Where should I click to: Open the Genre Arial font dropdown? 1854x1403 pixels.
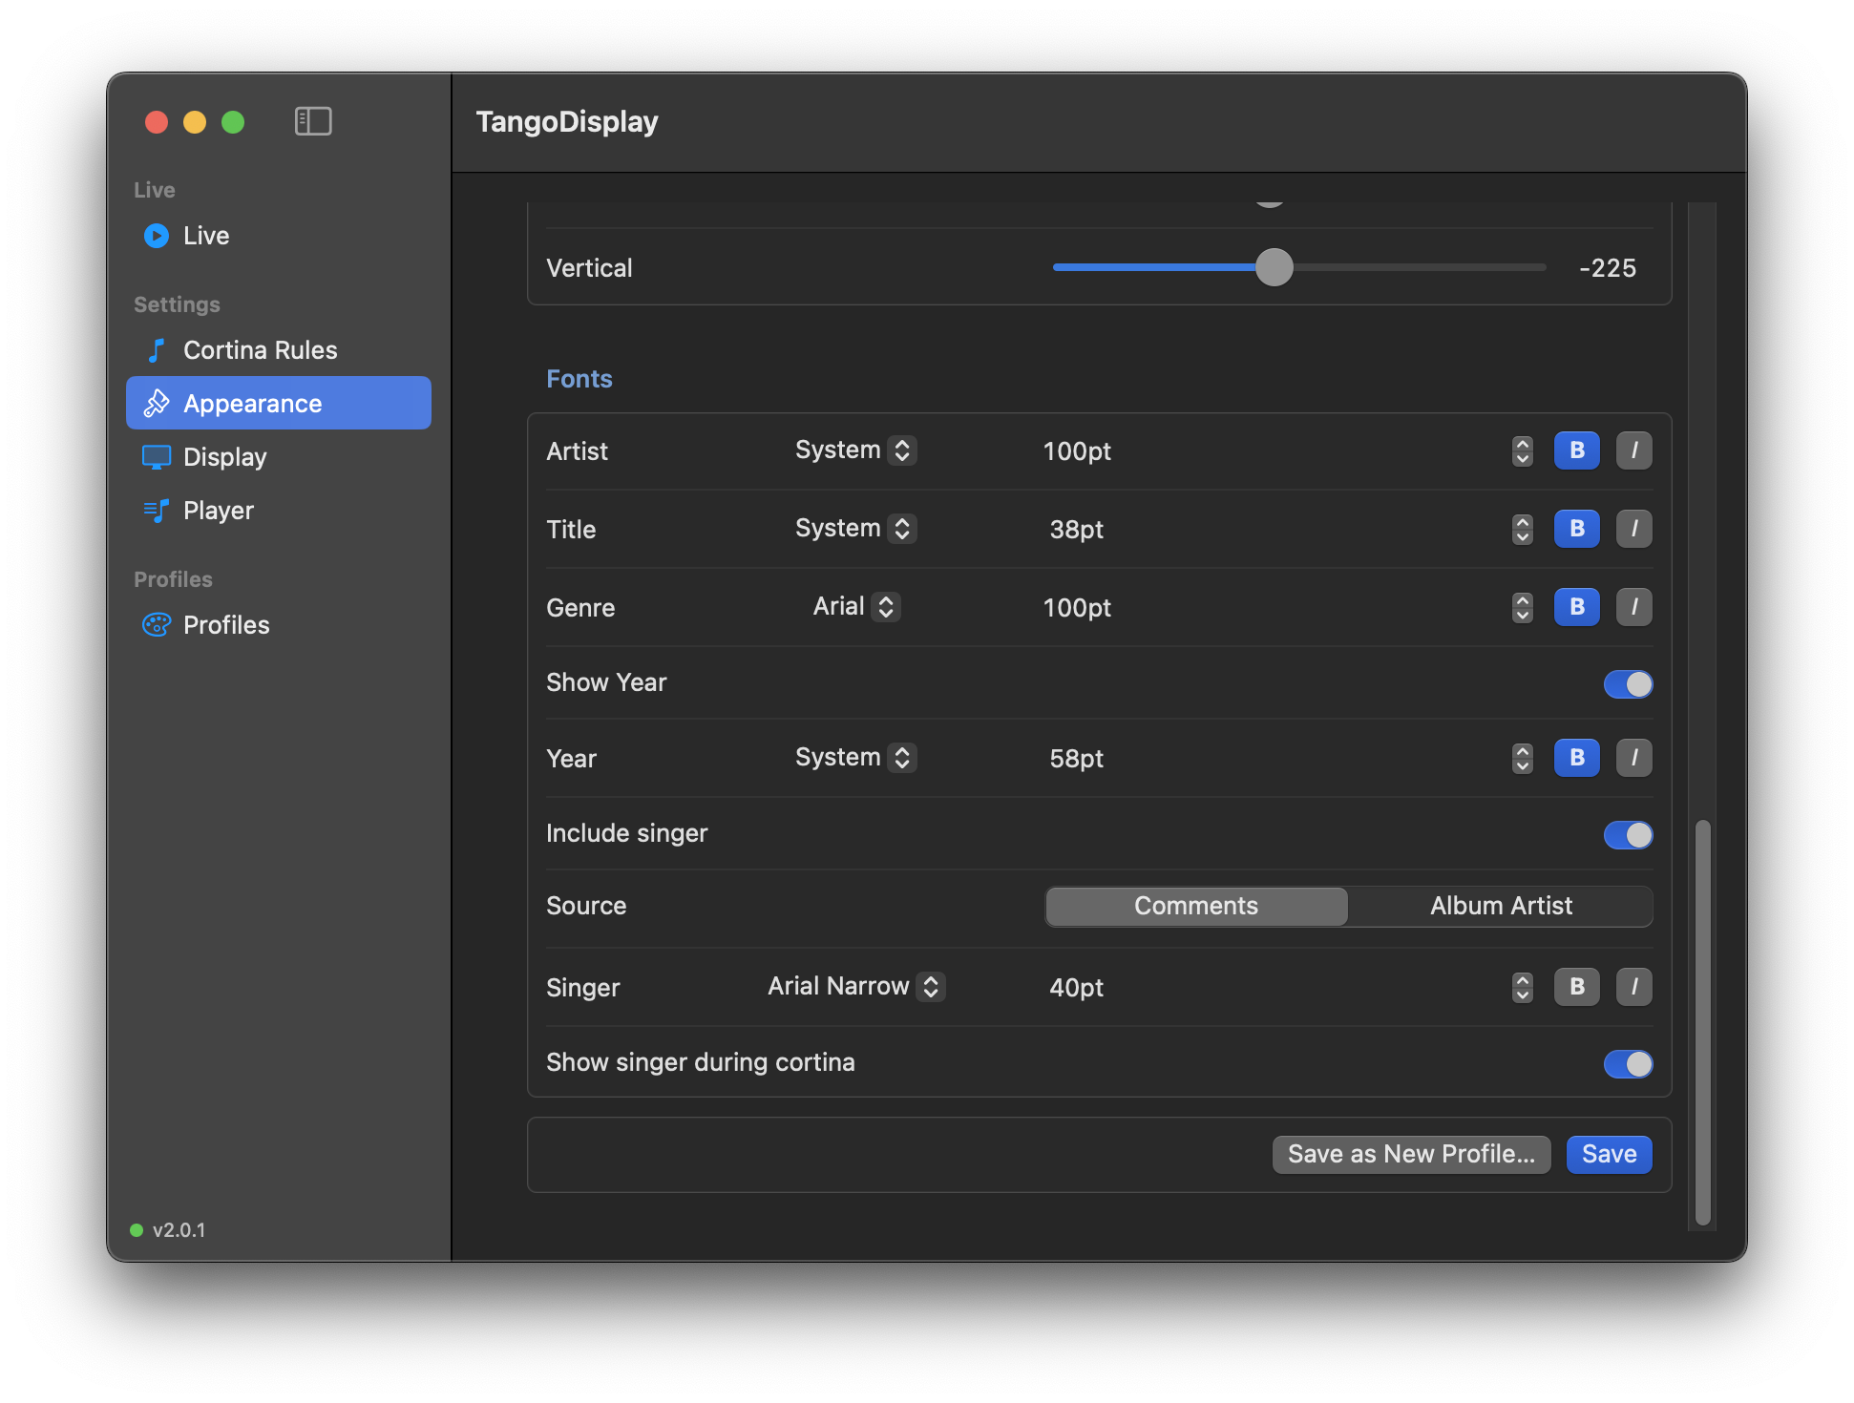click(x=855, y=607)
